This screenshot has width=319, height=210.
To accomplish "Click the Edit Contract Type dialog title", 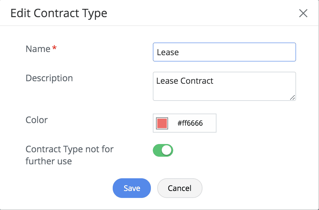I will pyautogui.click(x=59, y=13).
